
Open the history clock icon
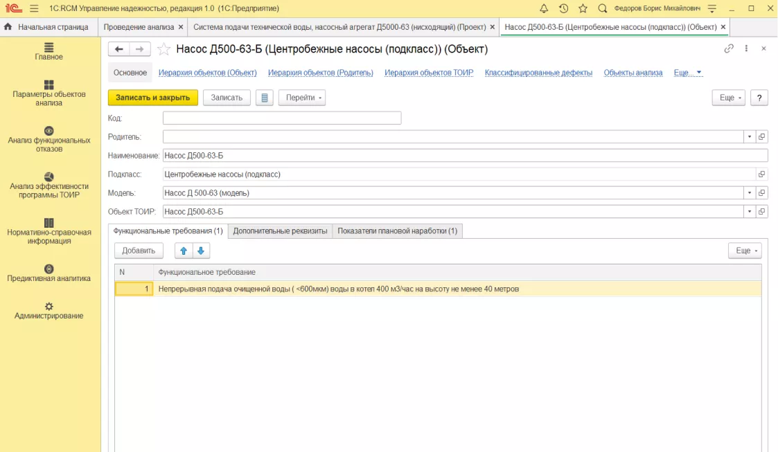tap(563, 8)
